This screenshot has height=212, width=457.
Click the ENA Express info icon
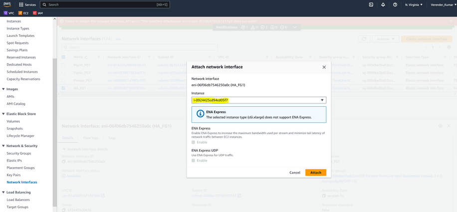click(x=200, y=114)
